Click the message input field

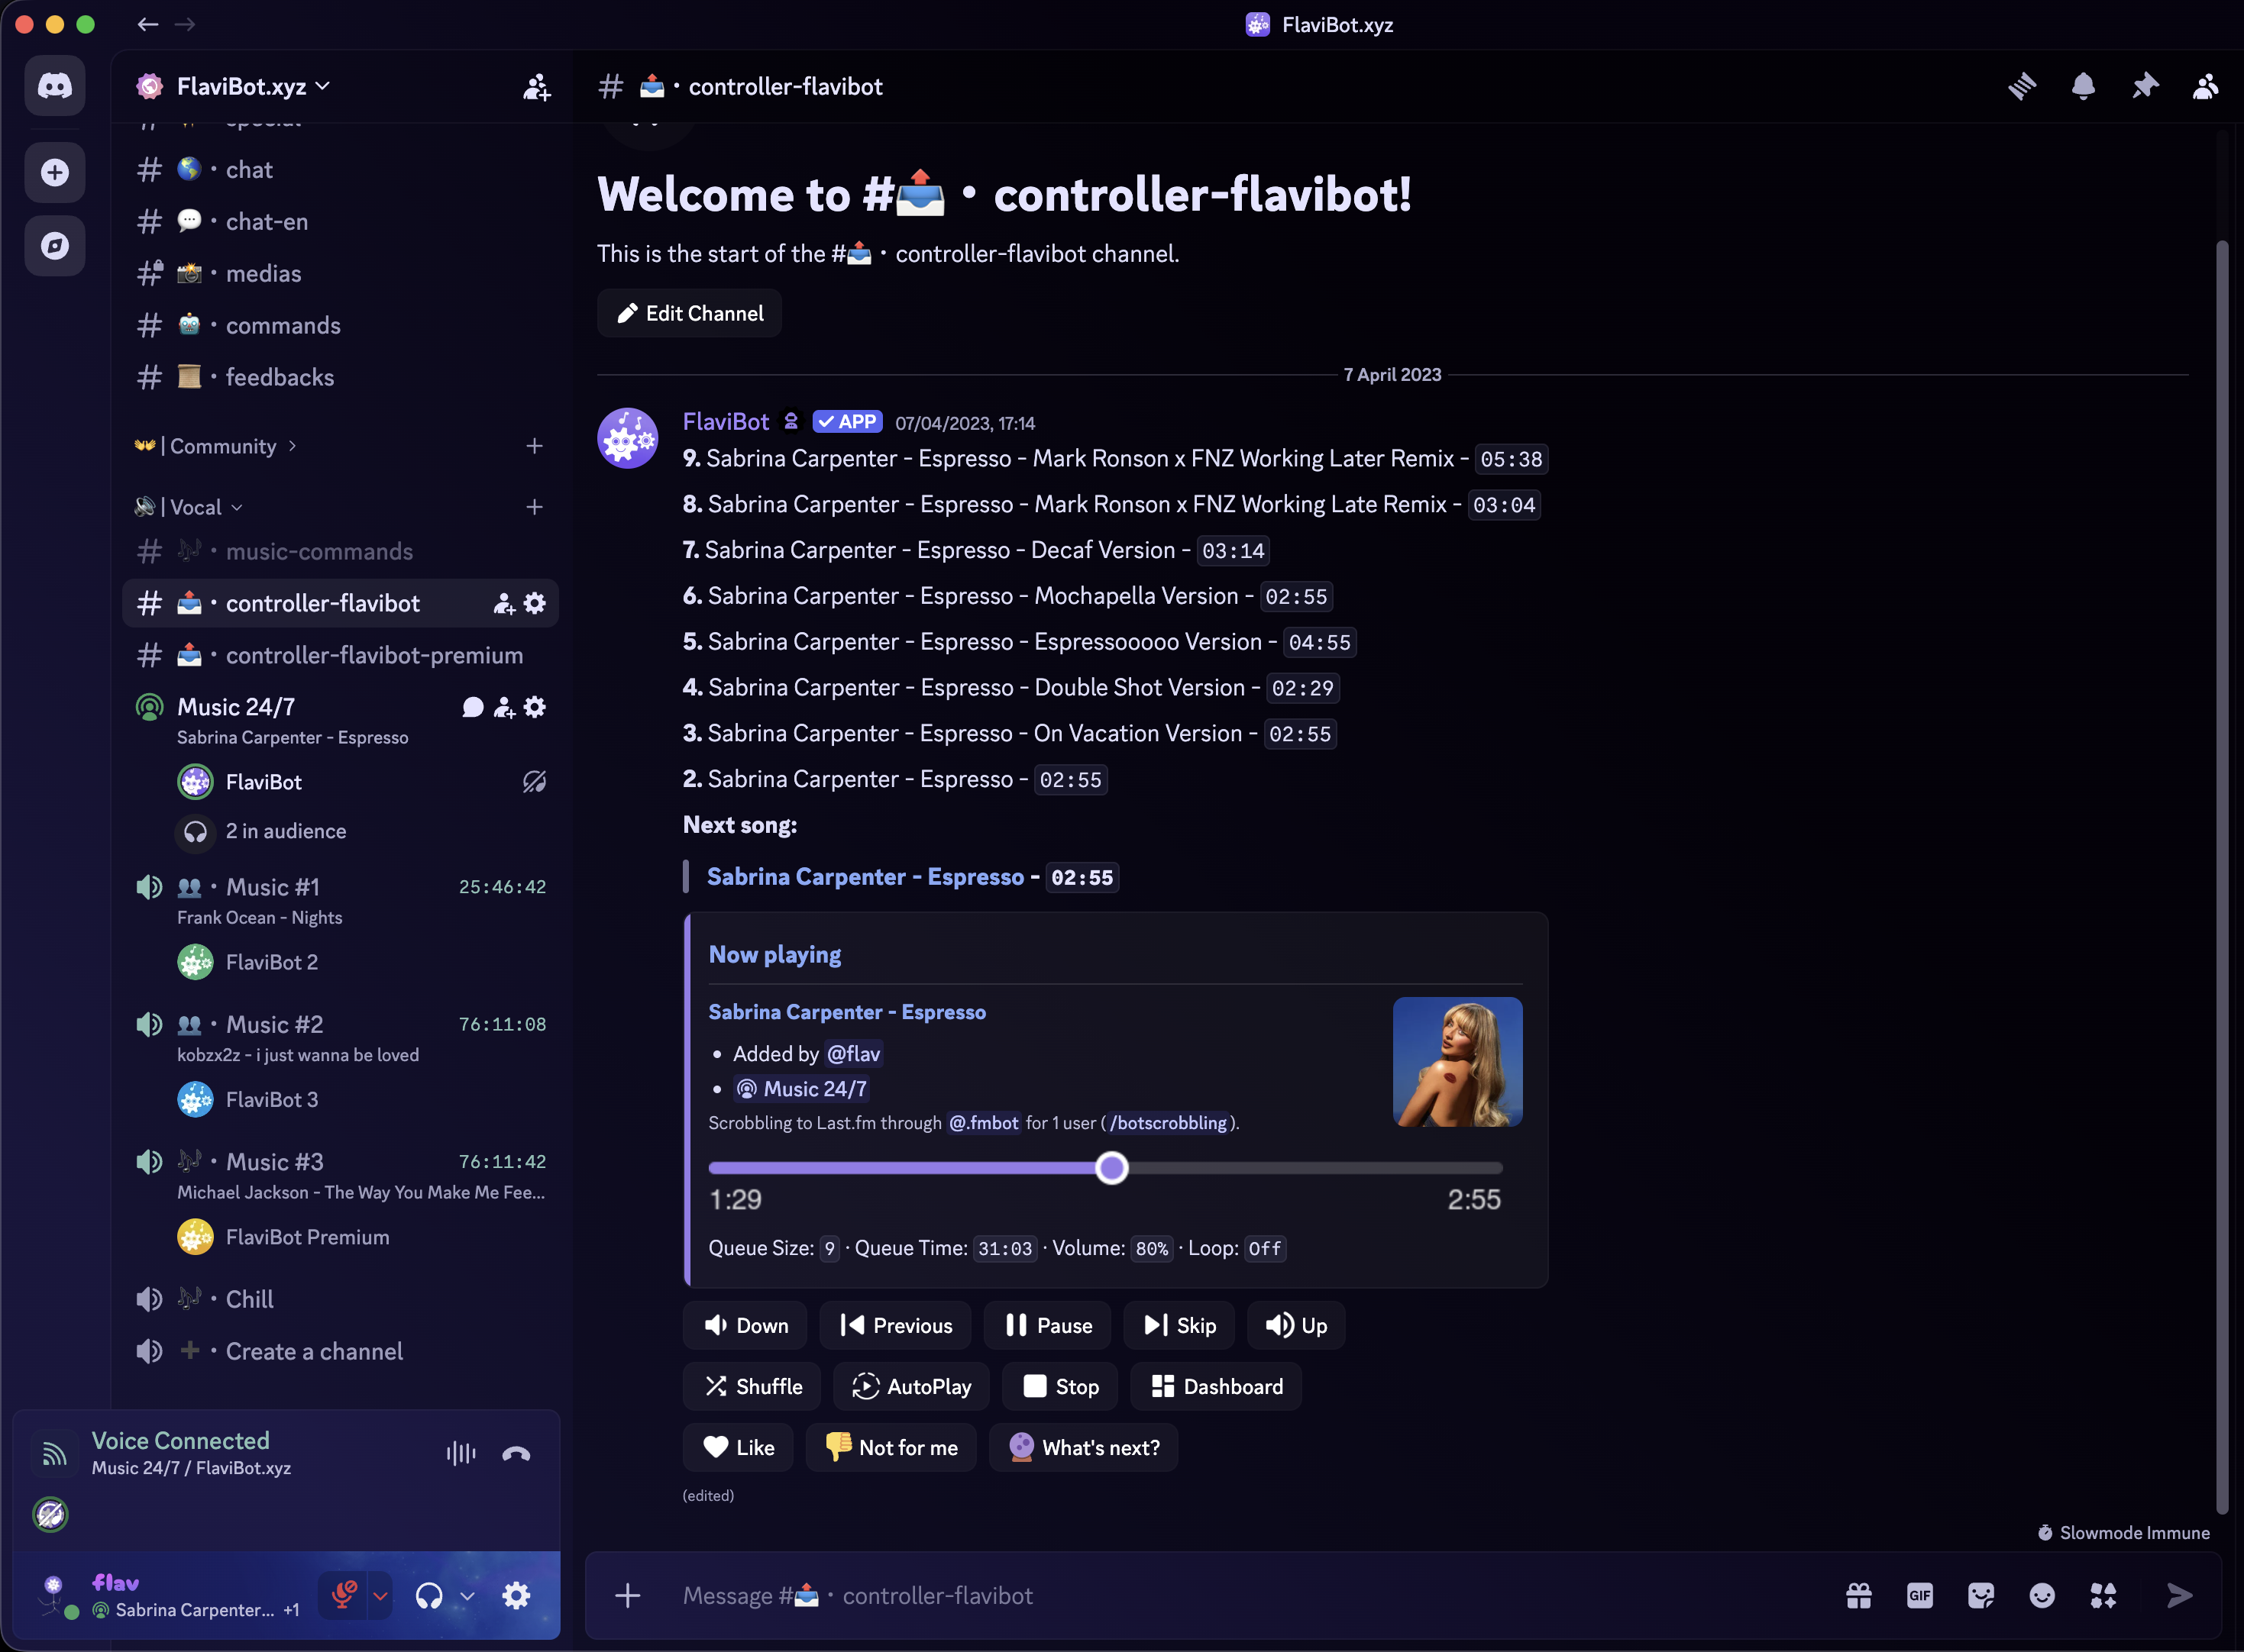pos(1250,1595)
